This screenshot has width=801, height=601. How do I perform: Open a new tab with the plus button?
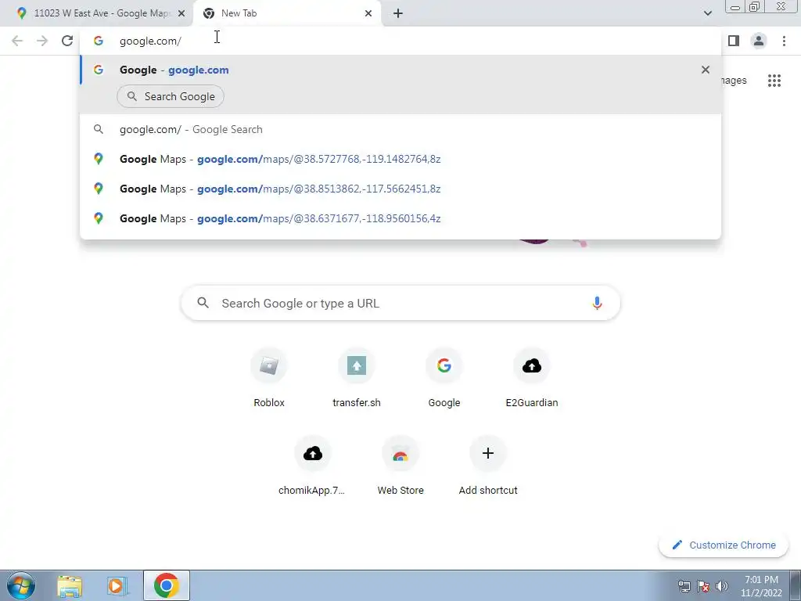(398, 13)
